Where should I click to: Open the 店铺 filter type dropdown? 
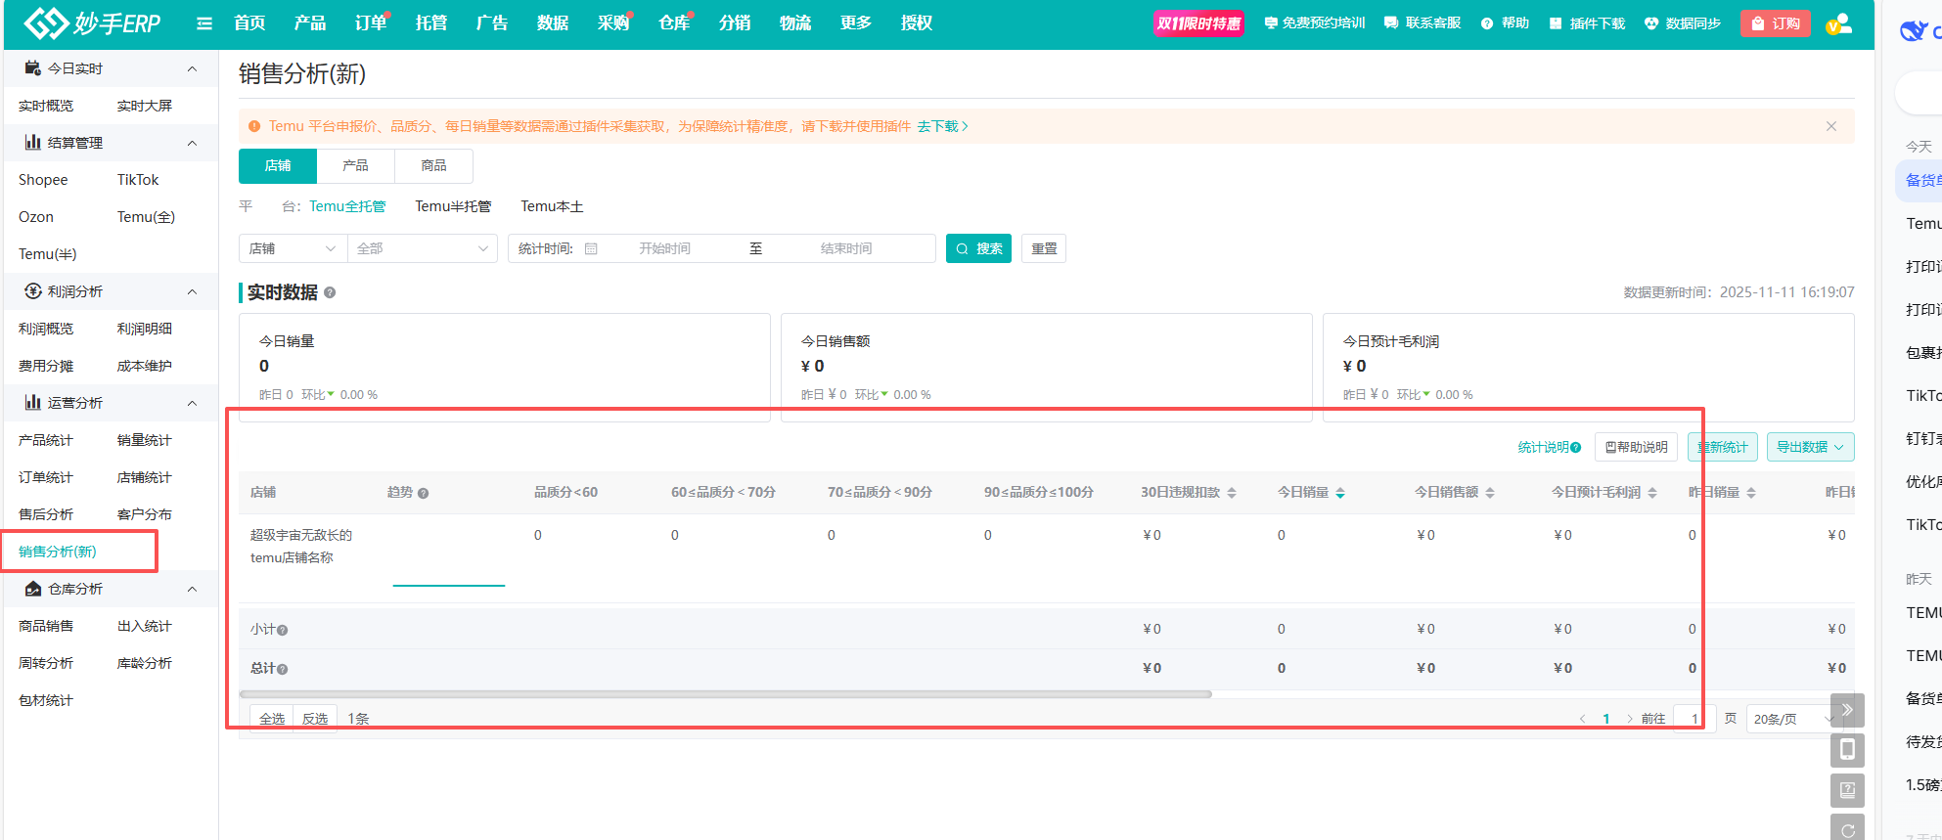click(292, 249)
